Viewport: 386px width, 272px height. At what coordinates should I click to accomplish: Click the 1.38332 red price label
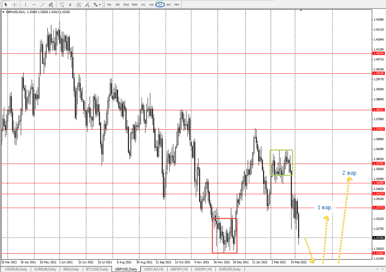[x=378, y=110]
